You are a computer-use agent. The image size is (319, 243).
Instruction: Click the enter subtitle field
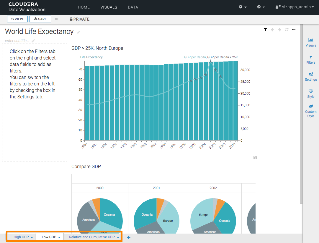coord(17,41)
